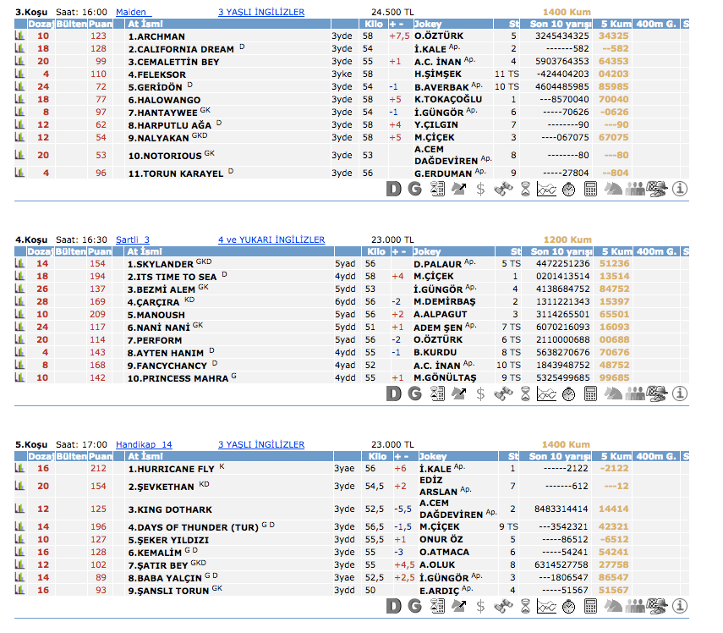Screen dimensions: 723x633
Task: Open the Handikap 14 link
Action: click(x=144, y=444)
